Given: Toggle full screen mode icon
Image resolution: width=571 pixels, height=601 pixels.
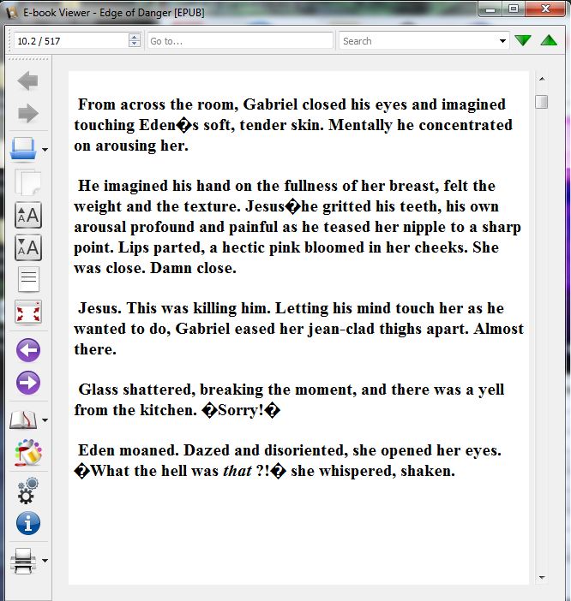Looking at the screenshot, I should click(x=28, y=312).
